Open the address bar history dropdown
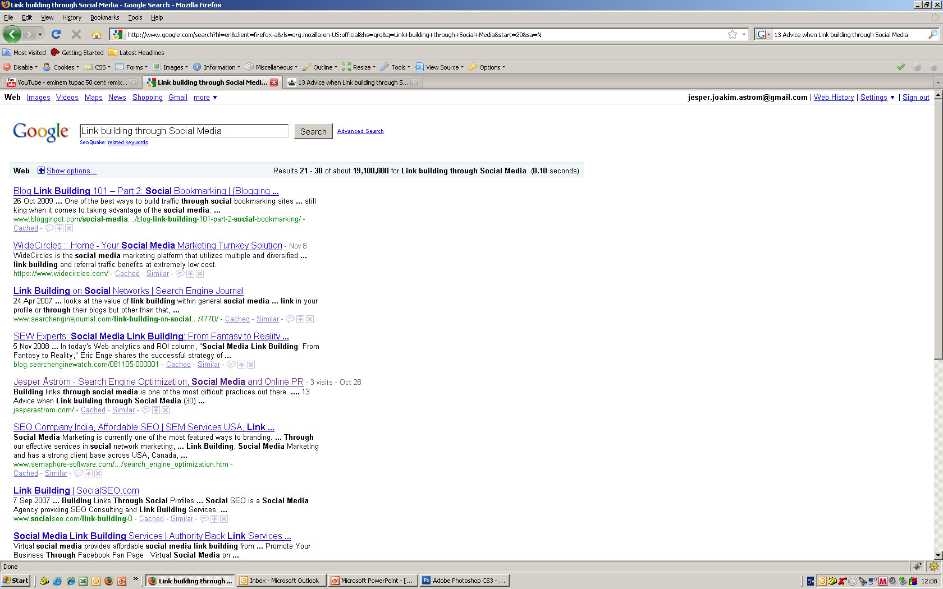Screen dimensions: 943x589 (x=744, y=34)
